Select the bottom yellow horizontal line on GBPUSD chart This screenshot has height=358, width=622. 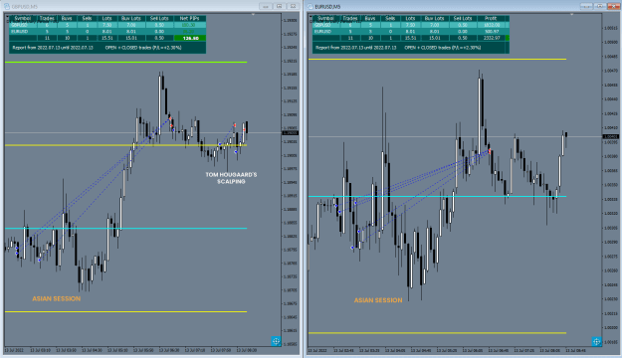click(x=125, y=312)
